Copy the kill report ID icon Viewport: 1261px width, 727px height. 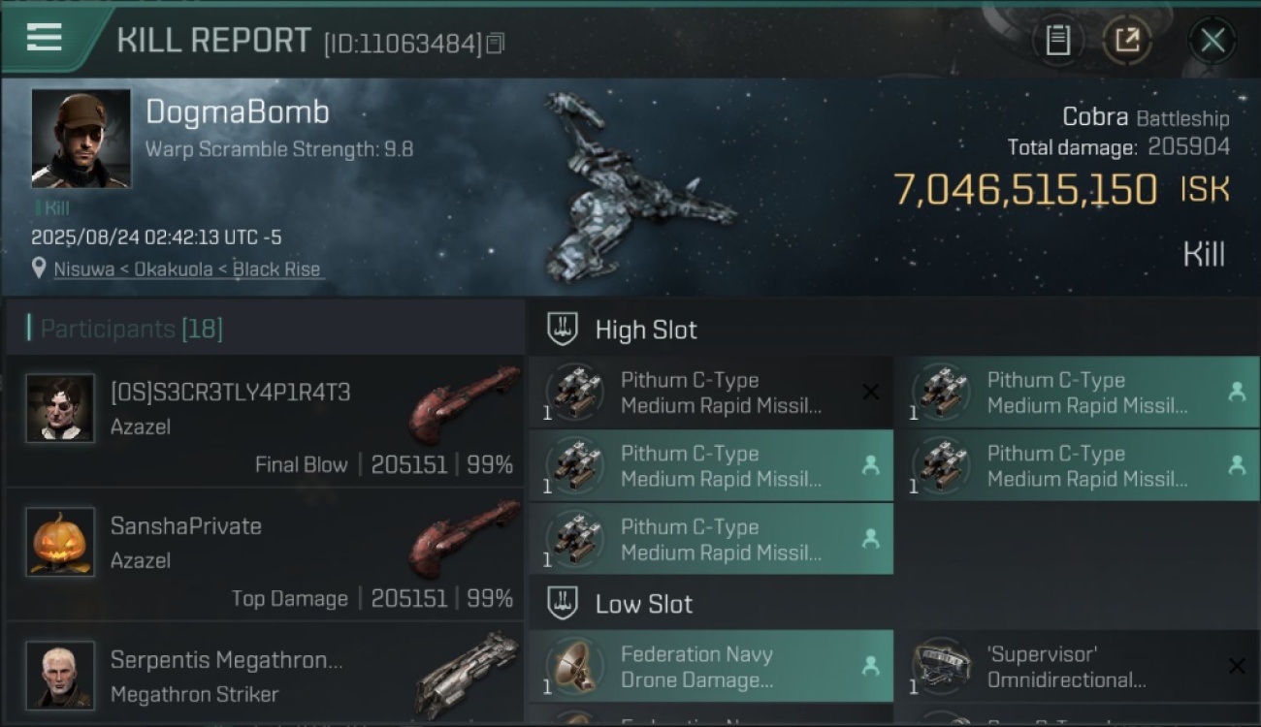(x=496, y=43)
